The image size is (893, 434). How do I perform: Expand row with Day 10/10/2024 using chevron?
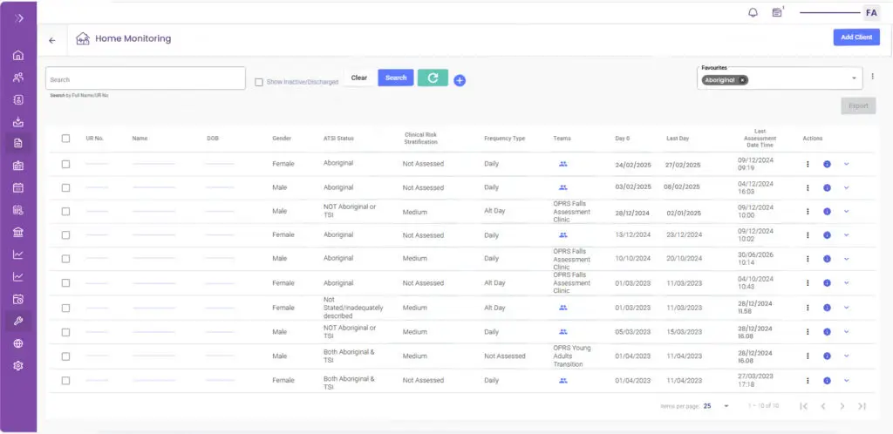[x=846, y=259]
